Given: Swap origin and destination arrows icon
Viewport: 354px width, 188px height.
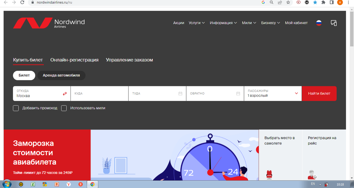Looking at the screenshot, I should (x=65, y=94).
